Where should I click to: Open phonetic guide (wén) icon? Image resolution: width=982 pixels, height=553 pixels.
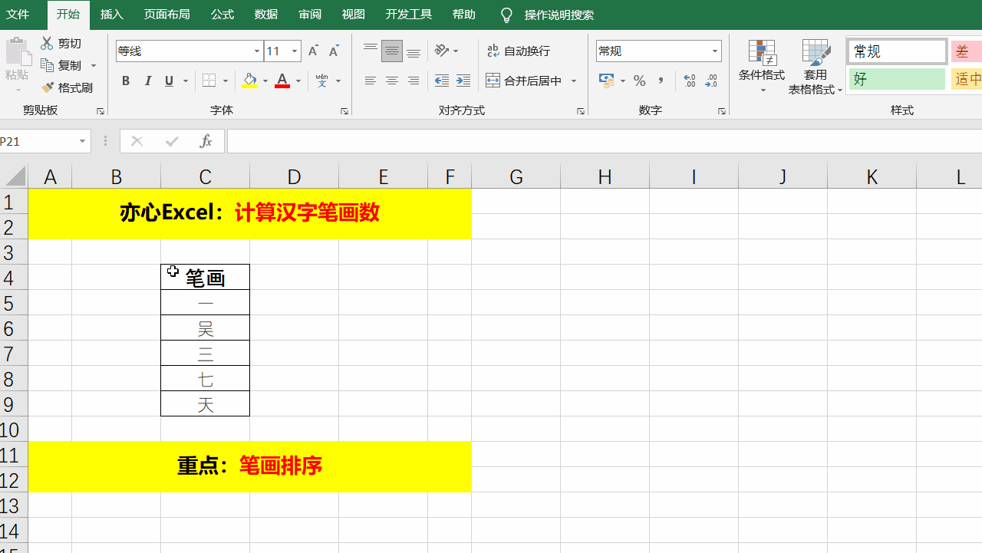pos(322,81)
